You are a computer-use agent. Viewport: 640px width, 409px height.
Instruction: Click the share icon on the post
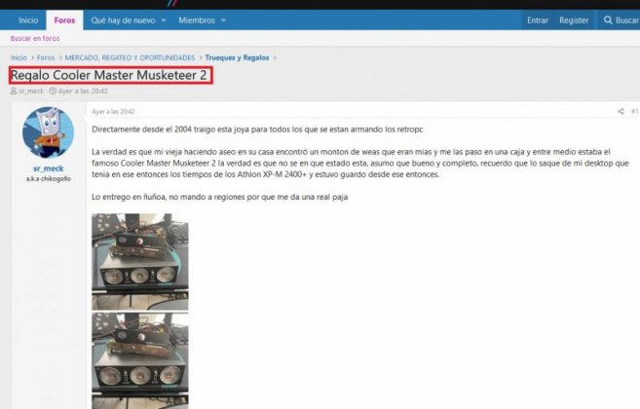(x=620, y=112)
